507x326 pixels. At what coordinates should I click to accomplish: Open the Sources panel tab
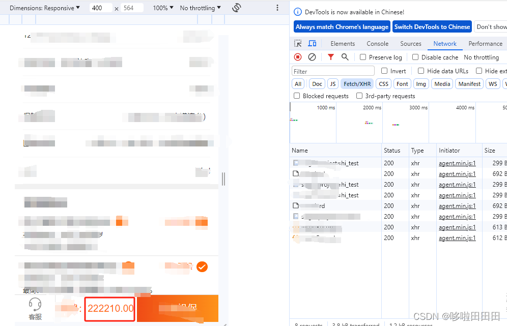(410, 43)
